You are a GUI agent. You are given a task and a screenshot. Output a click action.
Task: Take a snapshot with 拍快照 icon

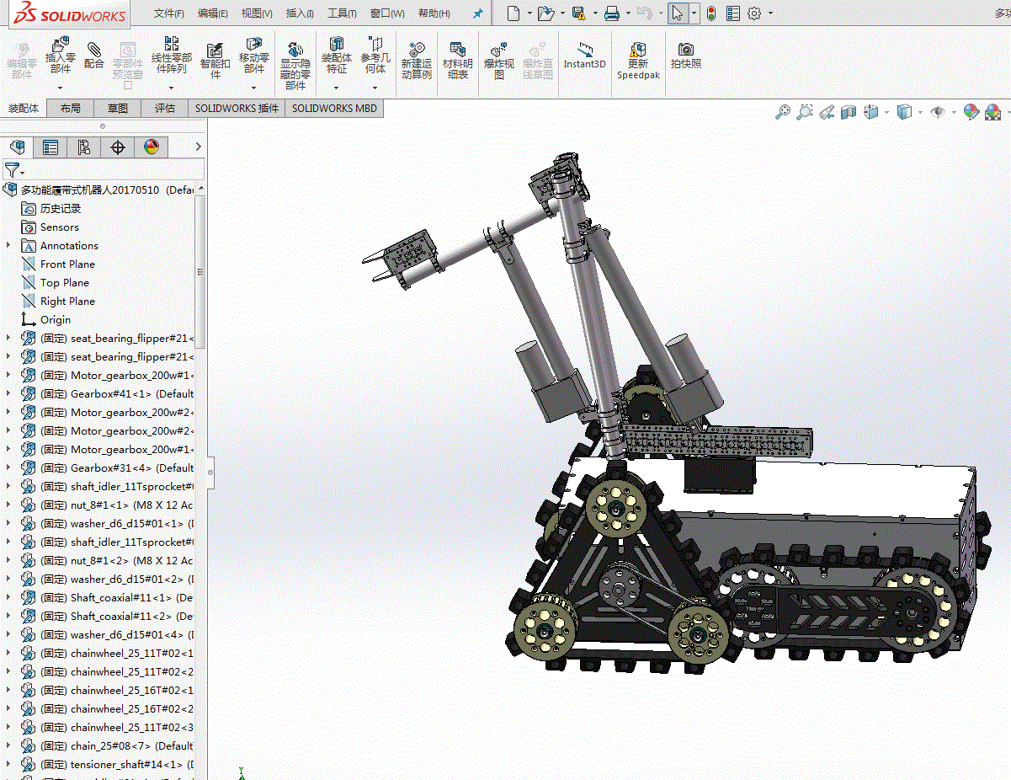(686, 55)
